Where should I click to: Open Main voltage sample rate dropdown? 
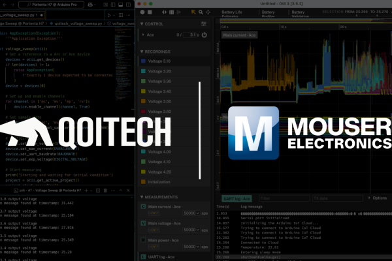(191, 230)
